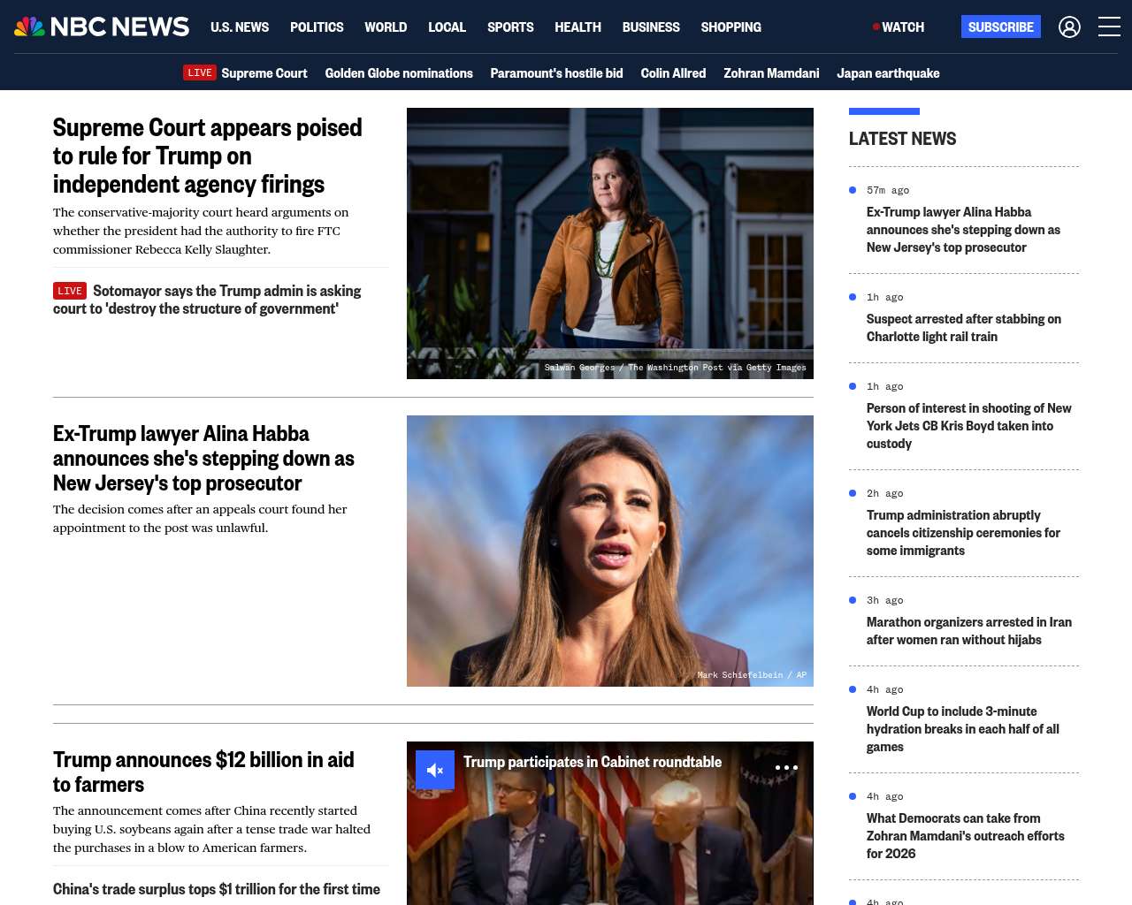1132x905 pixels.
Task: Click the Salwan Georges photo credit
Action: [x=675, y=368]
